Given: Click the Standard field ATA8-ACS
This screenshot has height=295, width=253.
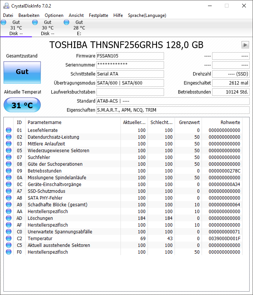Looking at the screenshot, I should click(173, 101).
